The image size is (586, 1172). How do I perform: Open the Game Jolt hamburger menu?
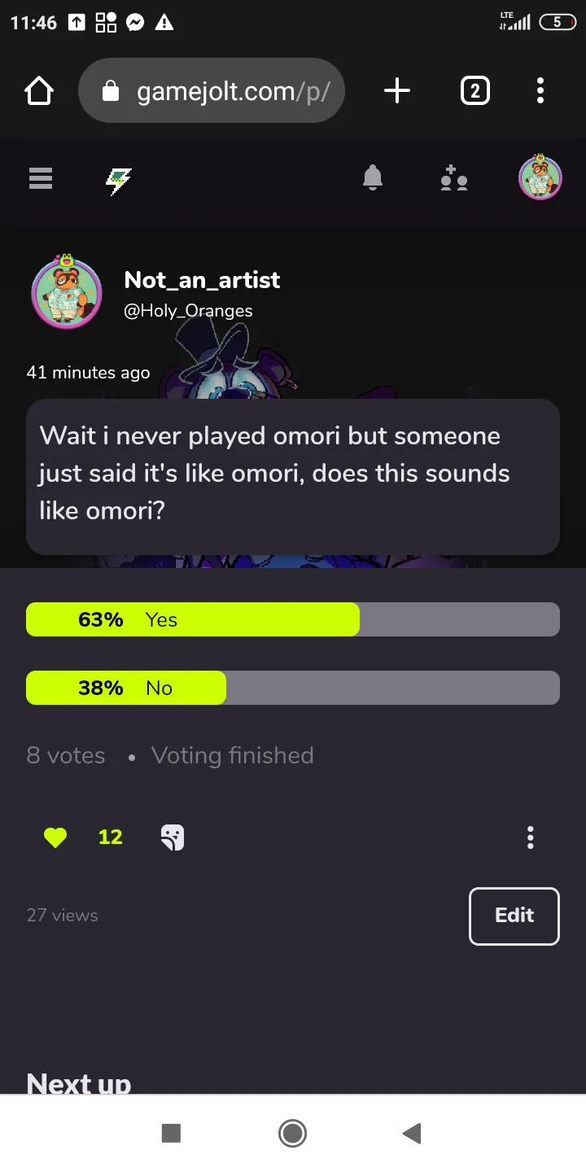[x=41, y=178]
